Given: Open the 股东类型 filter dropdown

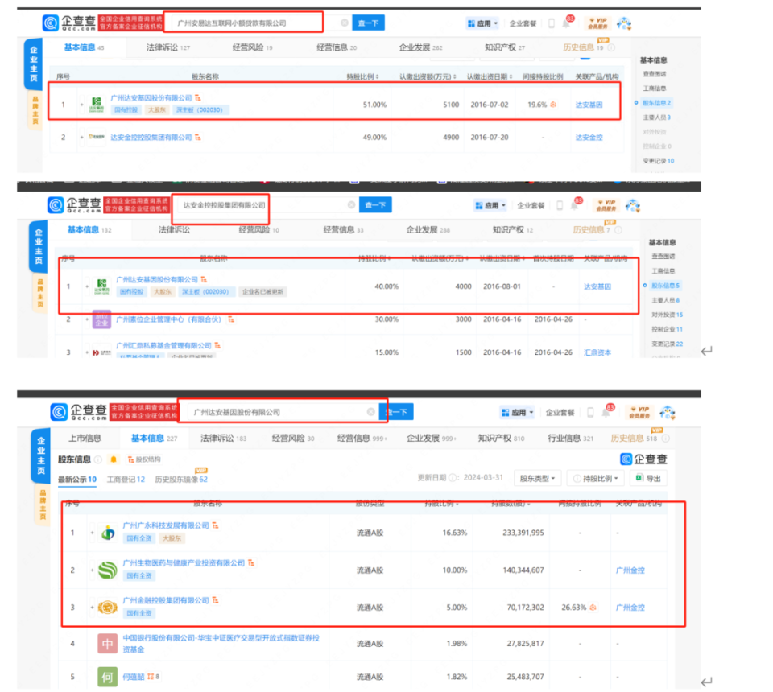Looking at the screenshot, I should click(x=537, y=478).
